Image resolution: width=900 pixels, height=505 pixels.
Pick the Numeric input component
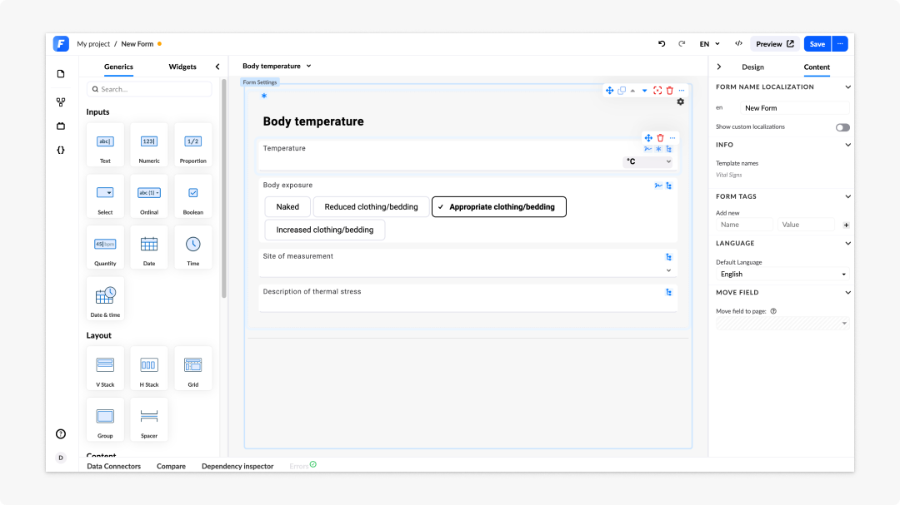pyautogui.click(x=149, y=145)
